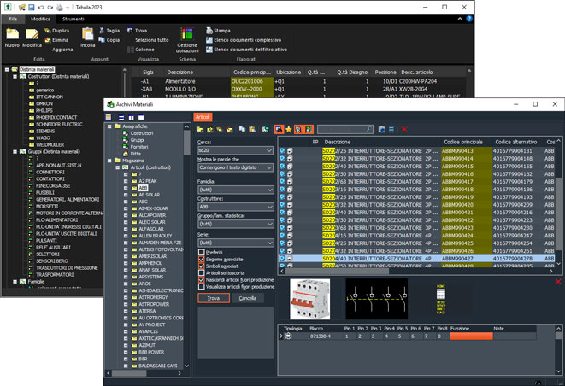
Task: Click the highlighted monitor search icon in Articoli toolbar
Action: coord(279,129)
